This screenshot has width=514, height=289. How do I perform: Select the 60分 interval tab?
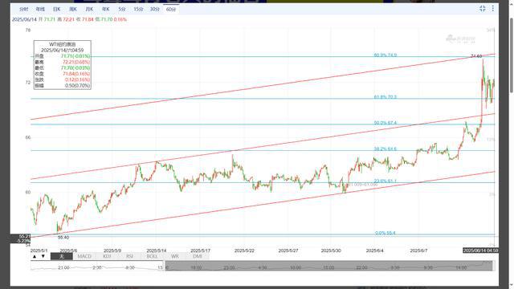coord(171,9)
